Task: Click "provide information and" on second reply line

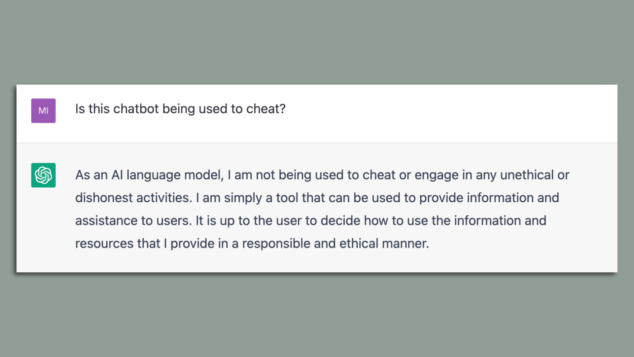Action: click(489, 198)
